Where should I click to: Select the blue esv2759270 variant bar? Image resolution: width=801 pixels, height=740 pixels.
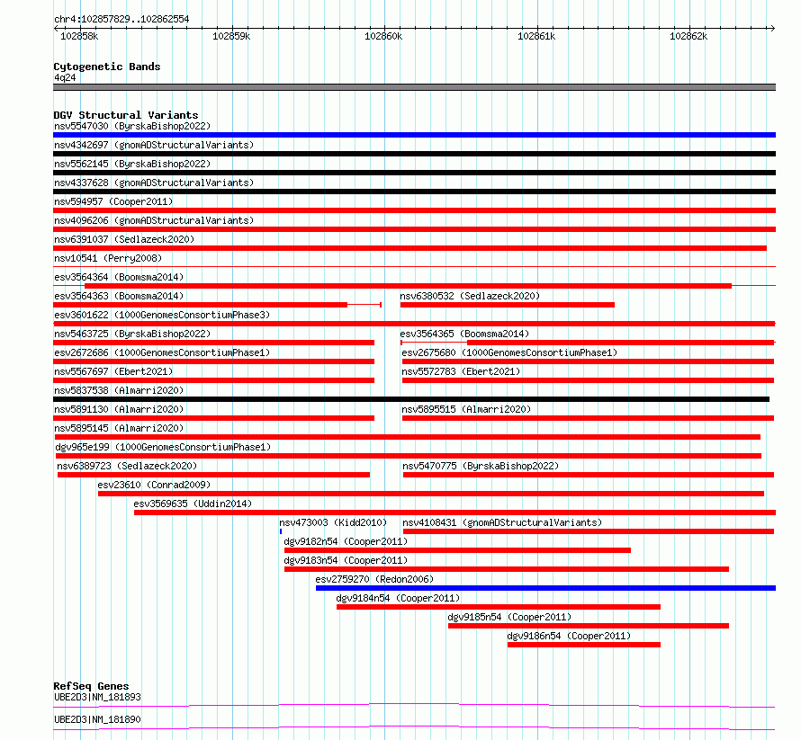[545, 588]
